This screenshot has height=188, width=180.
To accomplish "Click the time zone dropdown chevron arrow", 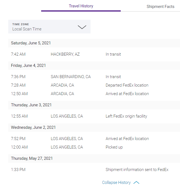I will (82, 27).
